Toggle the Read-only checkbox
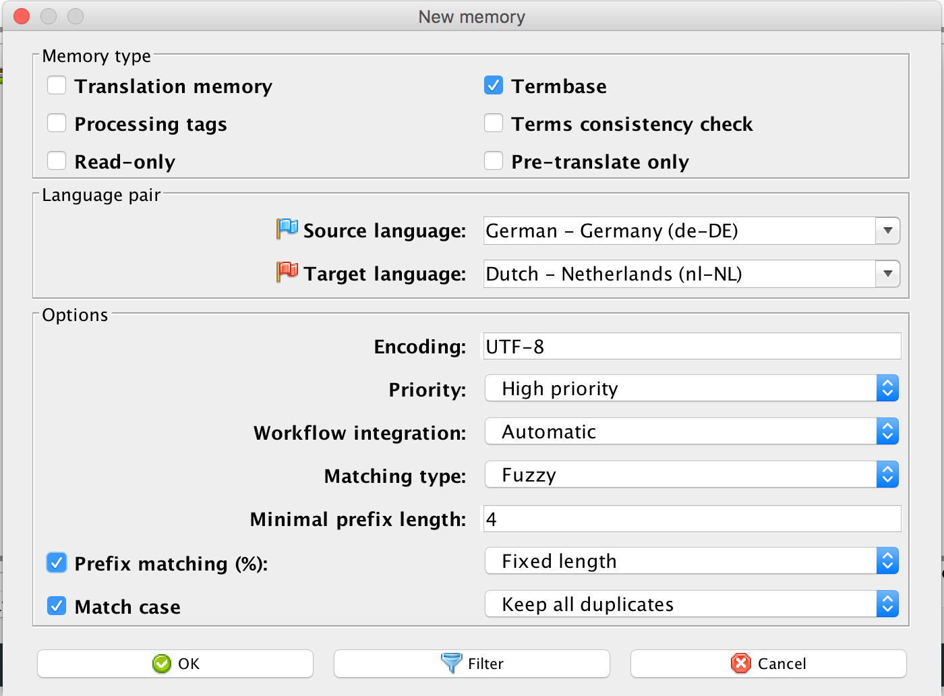 pyautogui.click(x=57, y=161)
